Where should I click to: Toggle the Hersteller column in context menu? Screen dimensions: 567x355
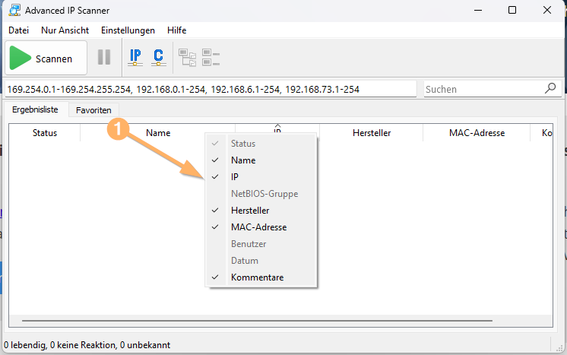(261, 211)
